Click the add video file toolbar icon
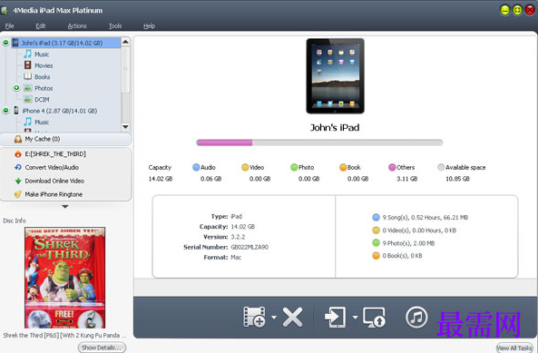 254,317
